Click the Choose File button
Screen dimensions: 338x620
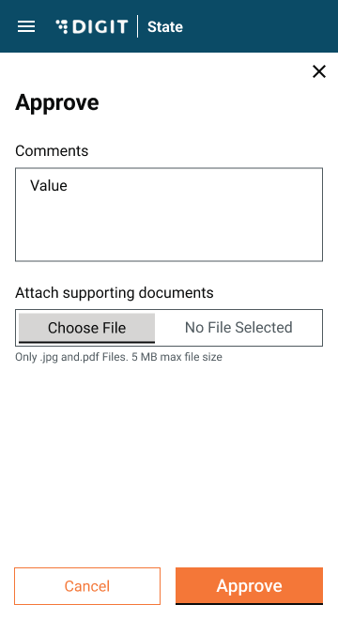coord(86,328)
